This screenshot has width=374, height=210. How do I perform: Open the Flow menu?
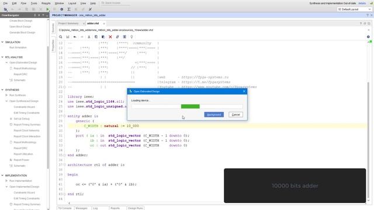(x=23, y=3)
